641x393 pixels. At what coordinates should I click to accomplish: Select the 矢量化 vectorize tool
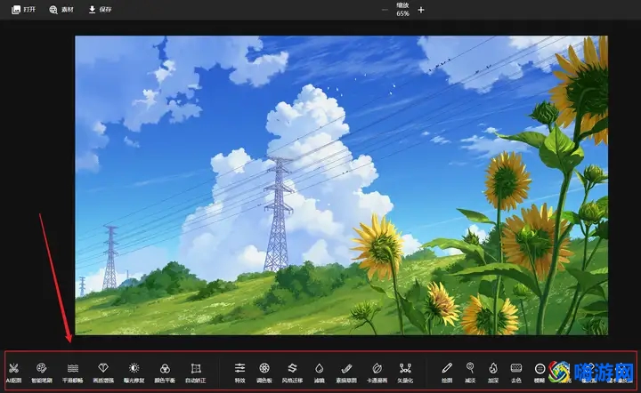click(405, 373)
